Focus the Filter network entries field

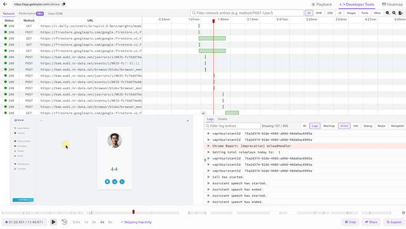tap(247, 13)
